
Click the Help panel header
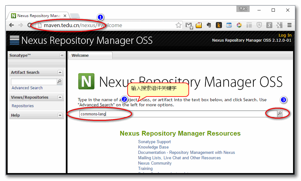[37, 115]
